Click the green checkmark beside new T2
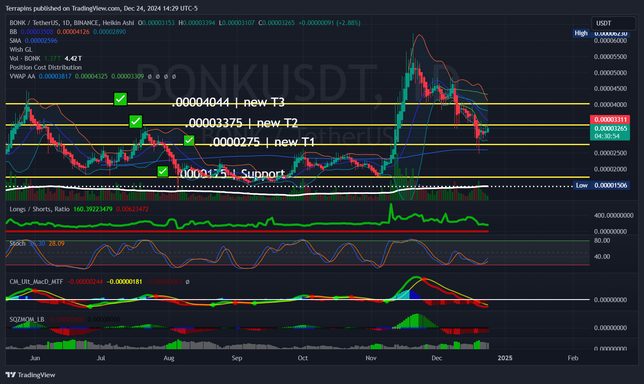Viewport: 644px width, 384px height. (x=136, y=121)
